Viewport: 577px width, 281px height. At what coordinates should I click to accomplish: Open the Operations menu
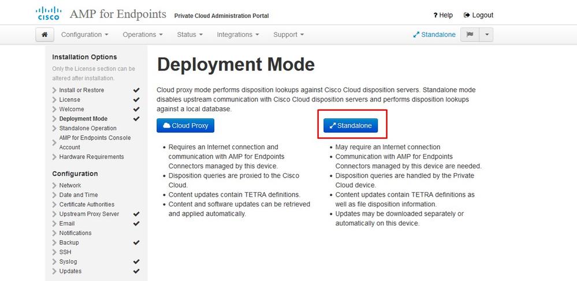tap(143, 35)
